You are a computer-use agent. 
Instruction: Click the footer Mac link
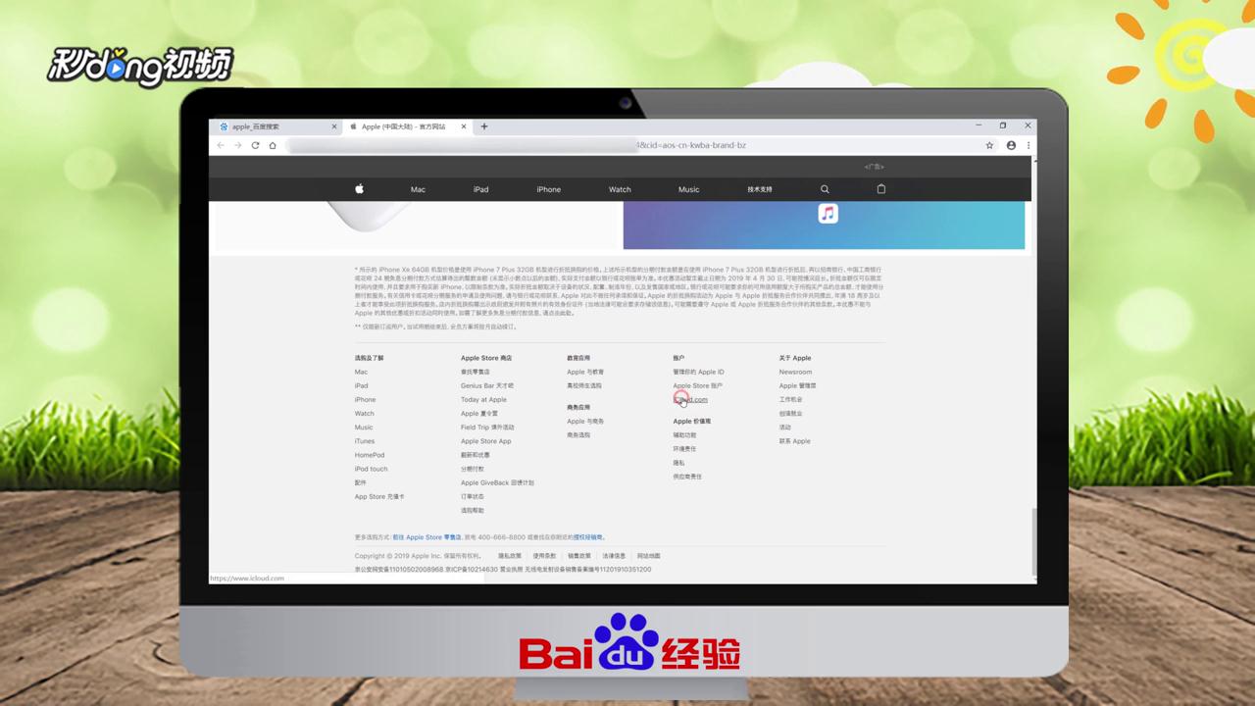coord(361,372)
